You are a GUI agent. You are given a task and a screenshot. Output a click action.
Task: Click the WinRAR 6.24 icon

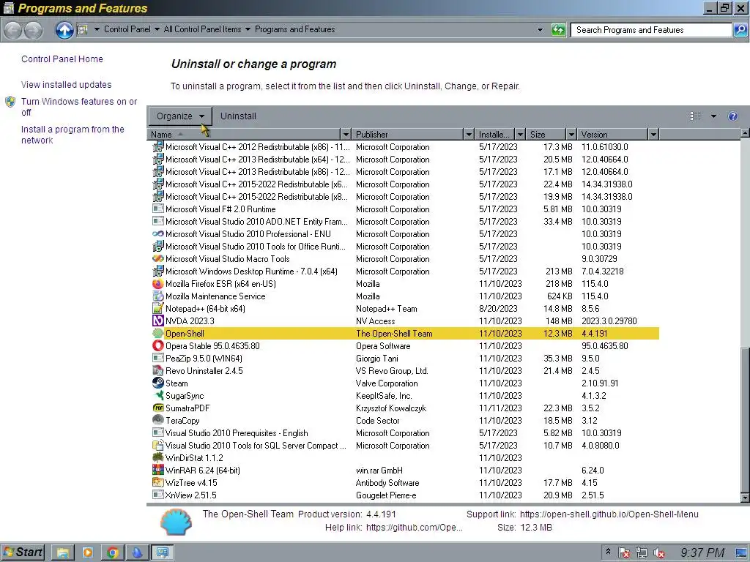pos(158,470)
